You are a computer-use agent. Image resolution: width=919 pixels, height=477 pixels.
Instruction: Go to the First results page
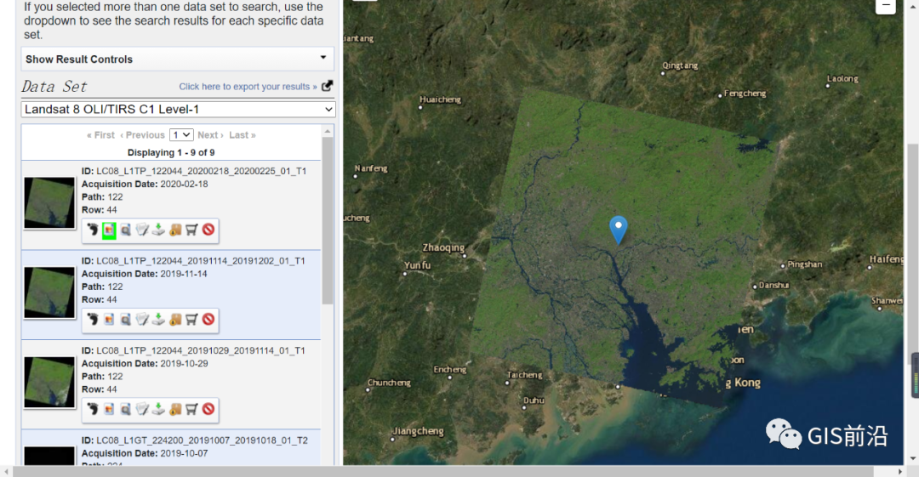tap(100, 135)
